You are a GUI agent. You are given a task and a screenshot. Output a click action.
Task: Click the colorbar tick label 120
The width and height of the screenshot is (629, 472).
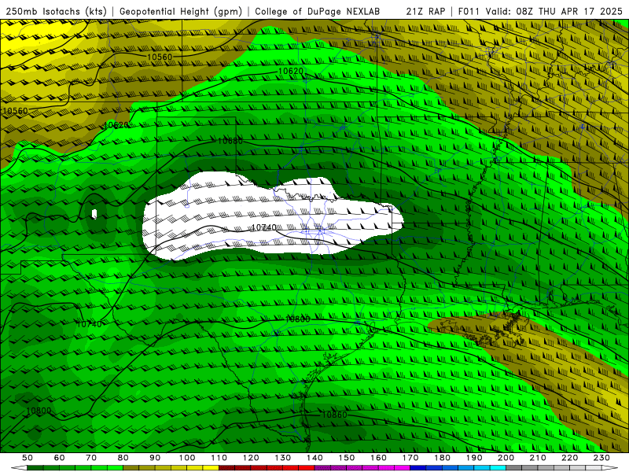(251, 458)
